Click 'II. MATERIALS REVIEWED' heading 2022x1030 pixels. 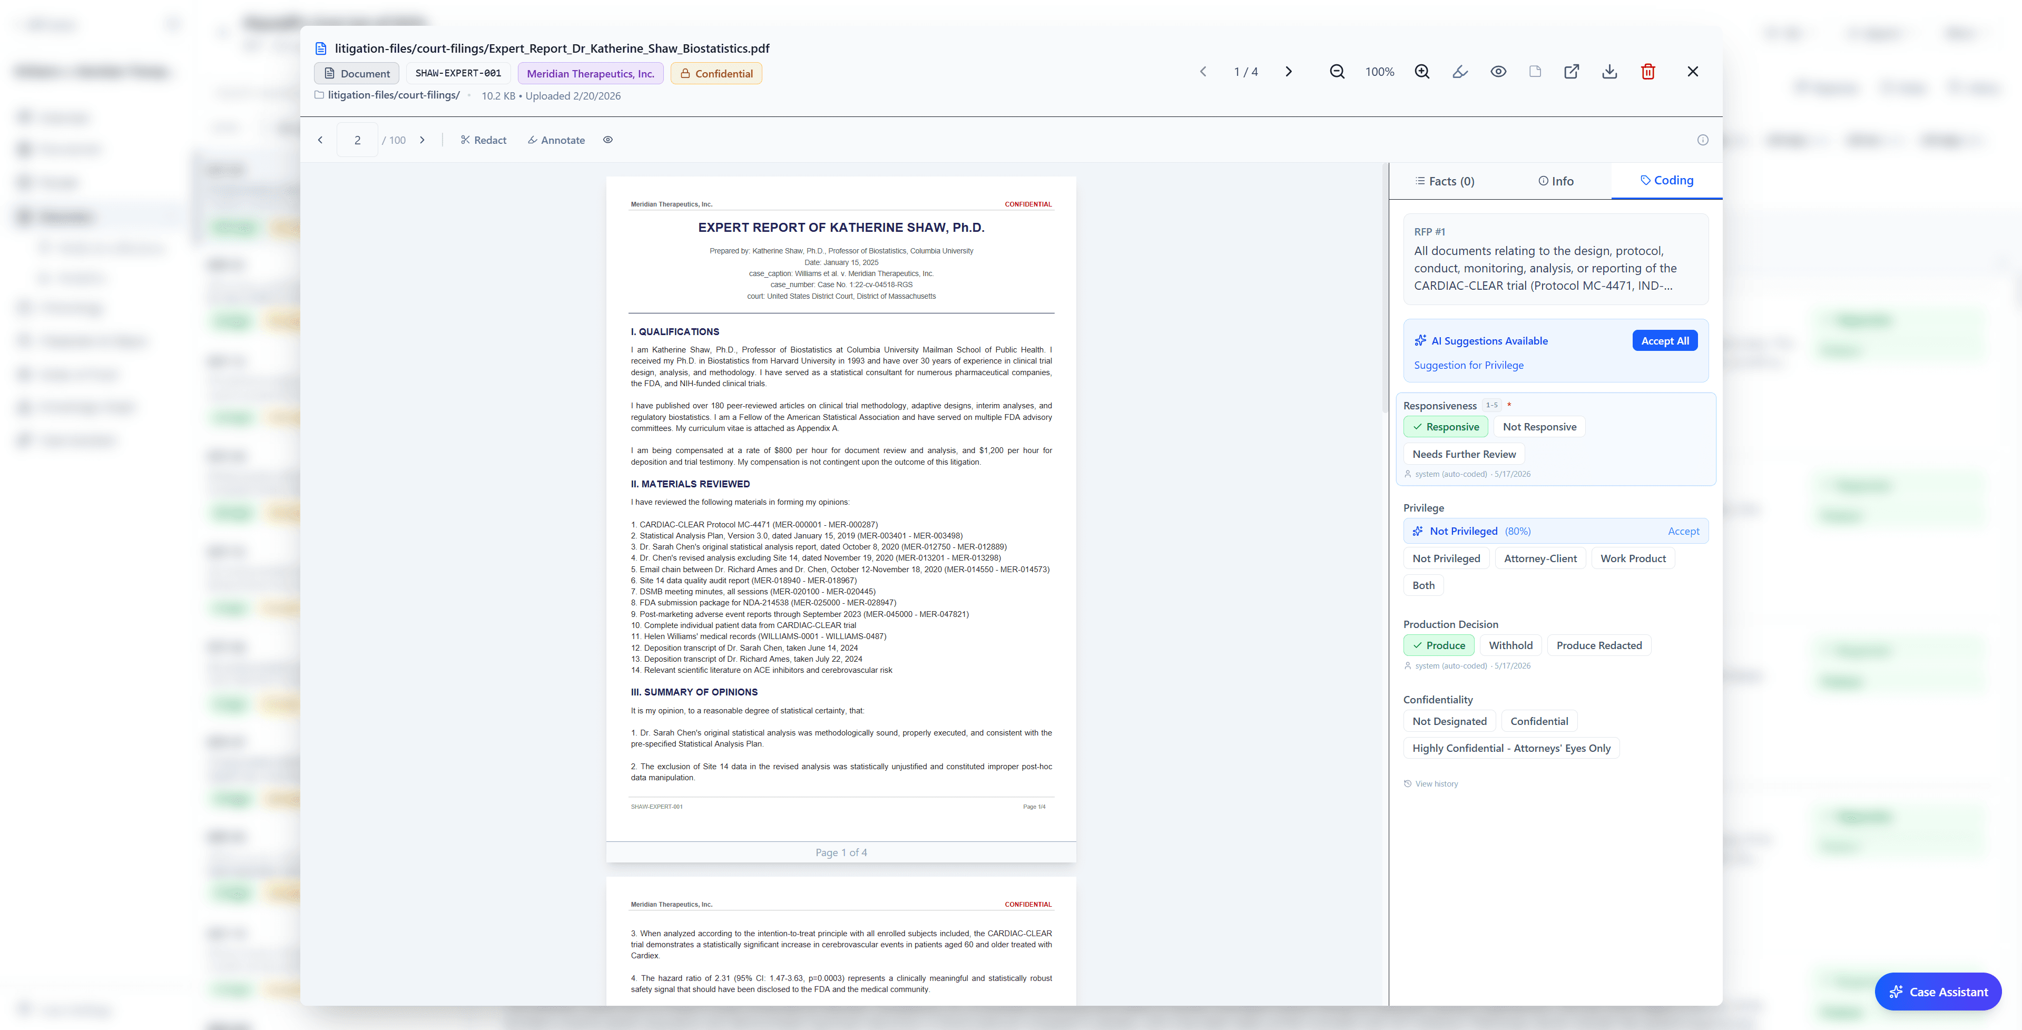pyautogui.click(x=690, y=484)
